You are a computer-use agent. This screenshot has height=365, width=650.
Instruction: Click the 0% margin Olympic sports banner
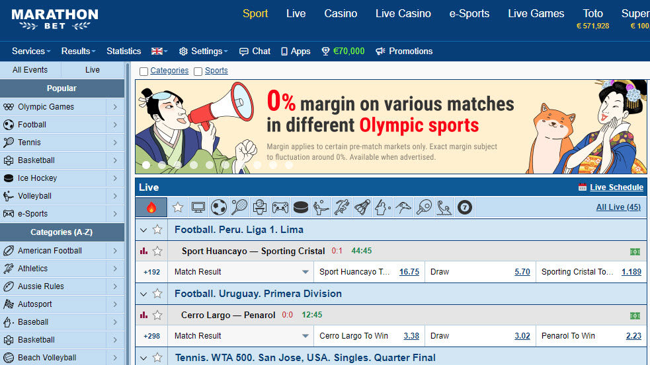391,127
